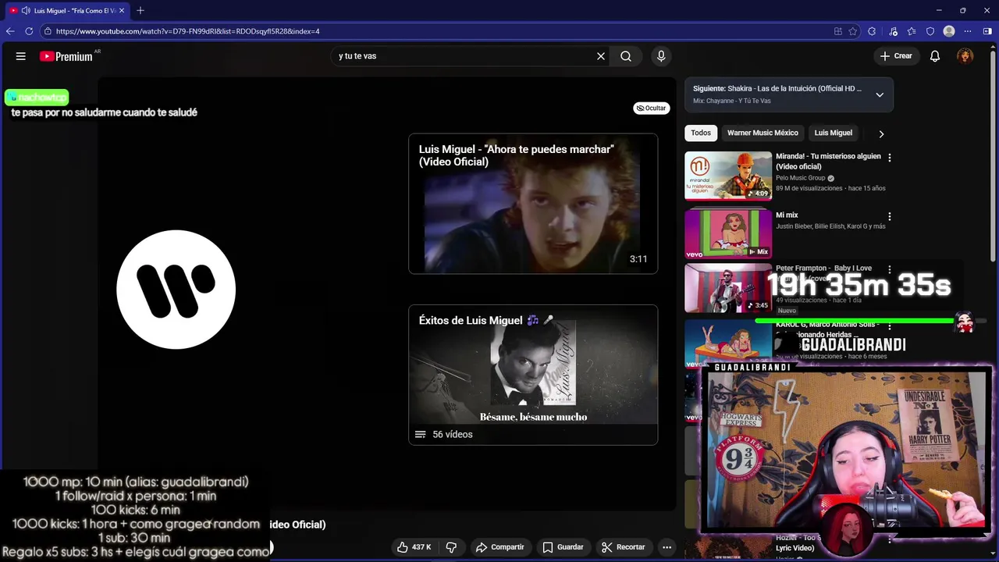Open the YouTube guide hamburger menu
The width and height of the screenshot is (999, 562).
point(21,56)
